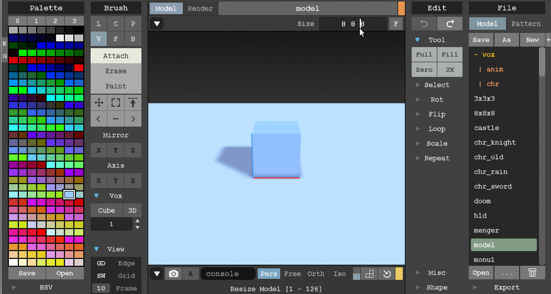Click the 2X tool button
The width and height of the screenshot is (551, 294).
pyautogui.click(x=450, y=70)
